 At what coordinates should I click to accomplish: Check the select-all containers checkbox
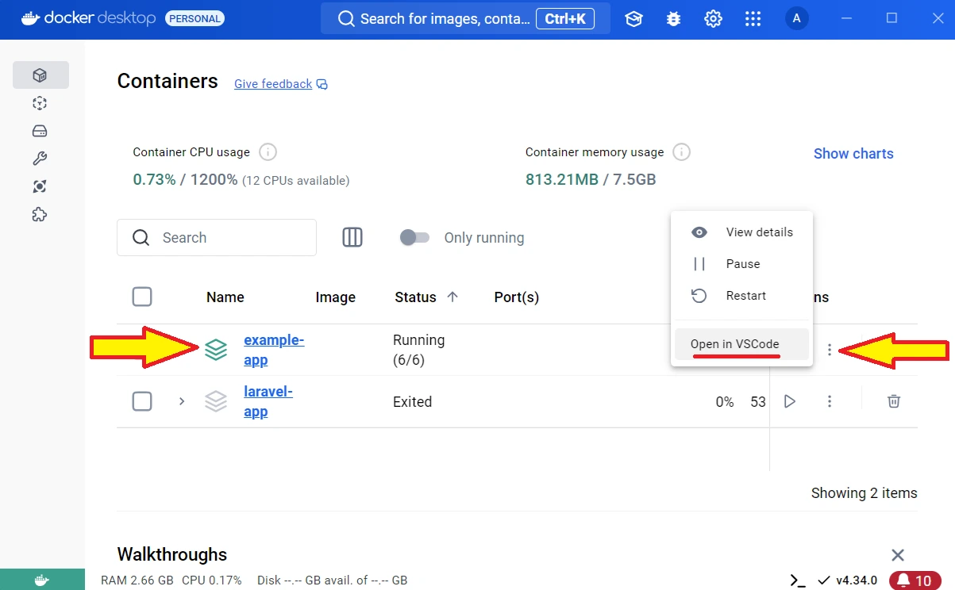[142, 297]
